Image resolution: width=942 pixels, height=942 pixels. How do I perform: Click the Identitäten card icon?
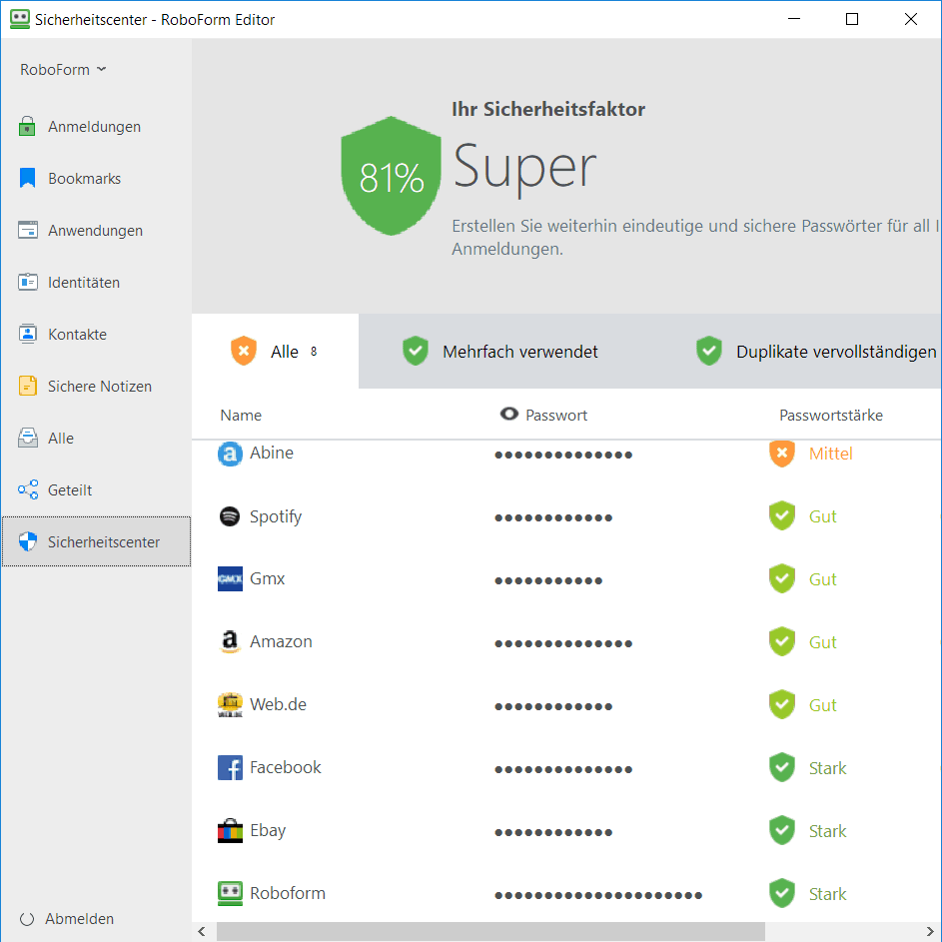28,282
